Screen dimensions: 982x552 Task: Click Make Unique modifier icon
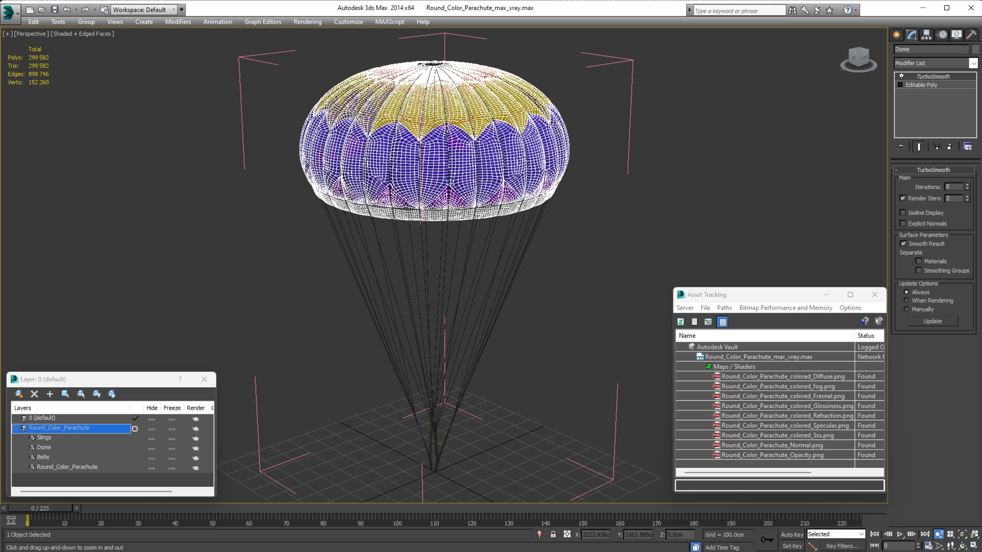click(937, 146)
